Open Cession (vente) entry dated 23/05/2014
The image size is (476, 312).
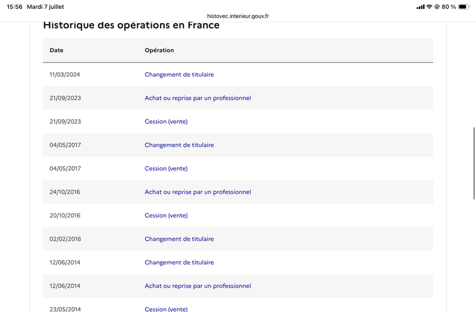166,309
